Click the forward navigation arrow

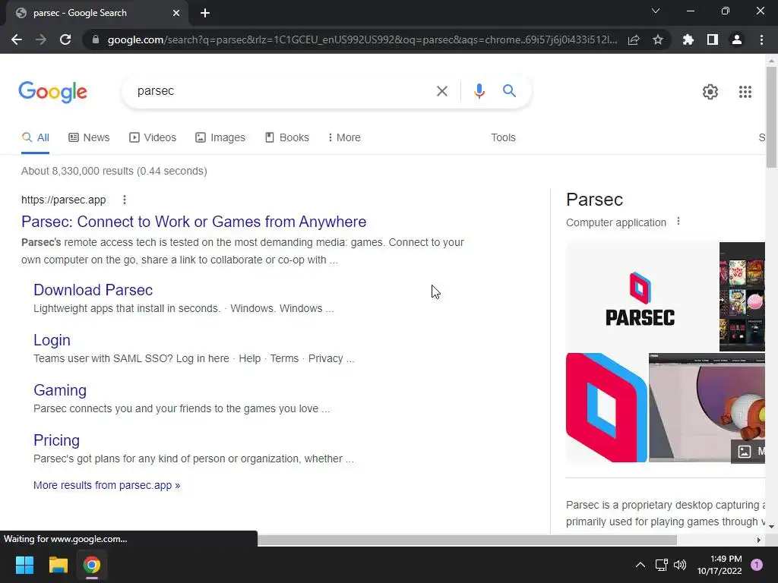(41, 39)
